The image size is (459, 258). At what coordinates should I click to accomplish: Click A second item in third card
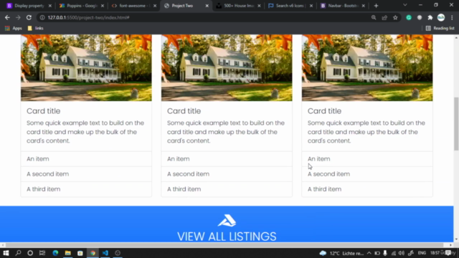pyautogui.click(x=367, y=174)
